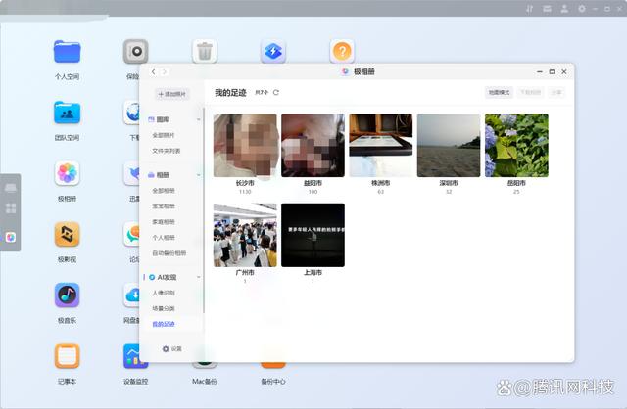This screenshot has width=627, height=409.
Task: Open the 岳阳市 hydrangea album thumbnail
Action: point(516,145)
